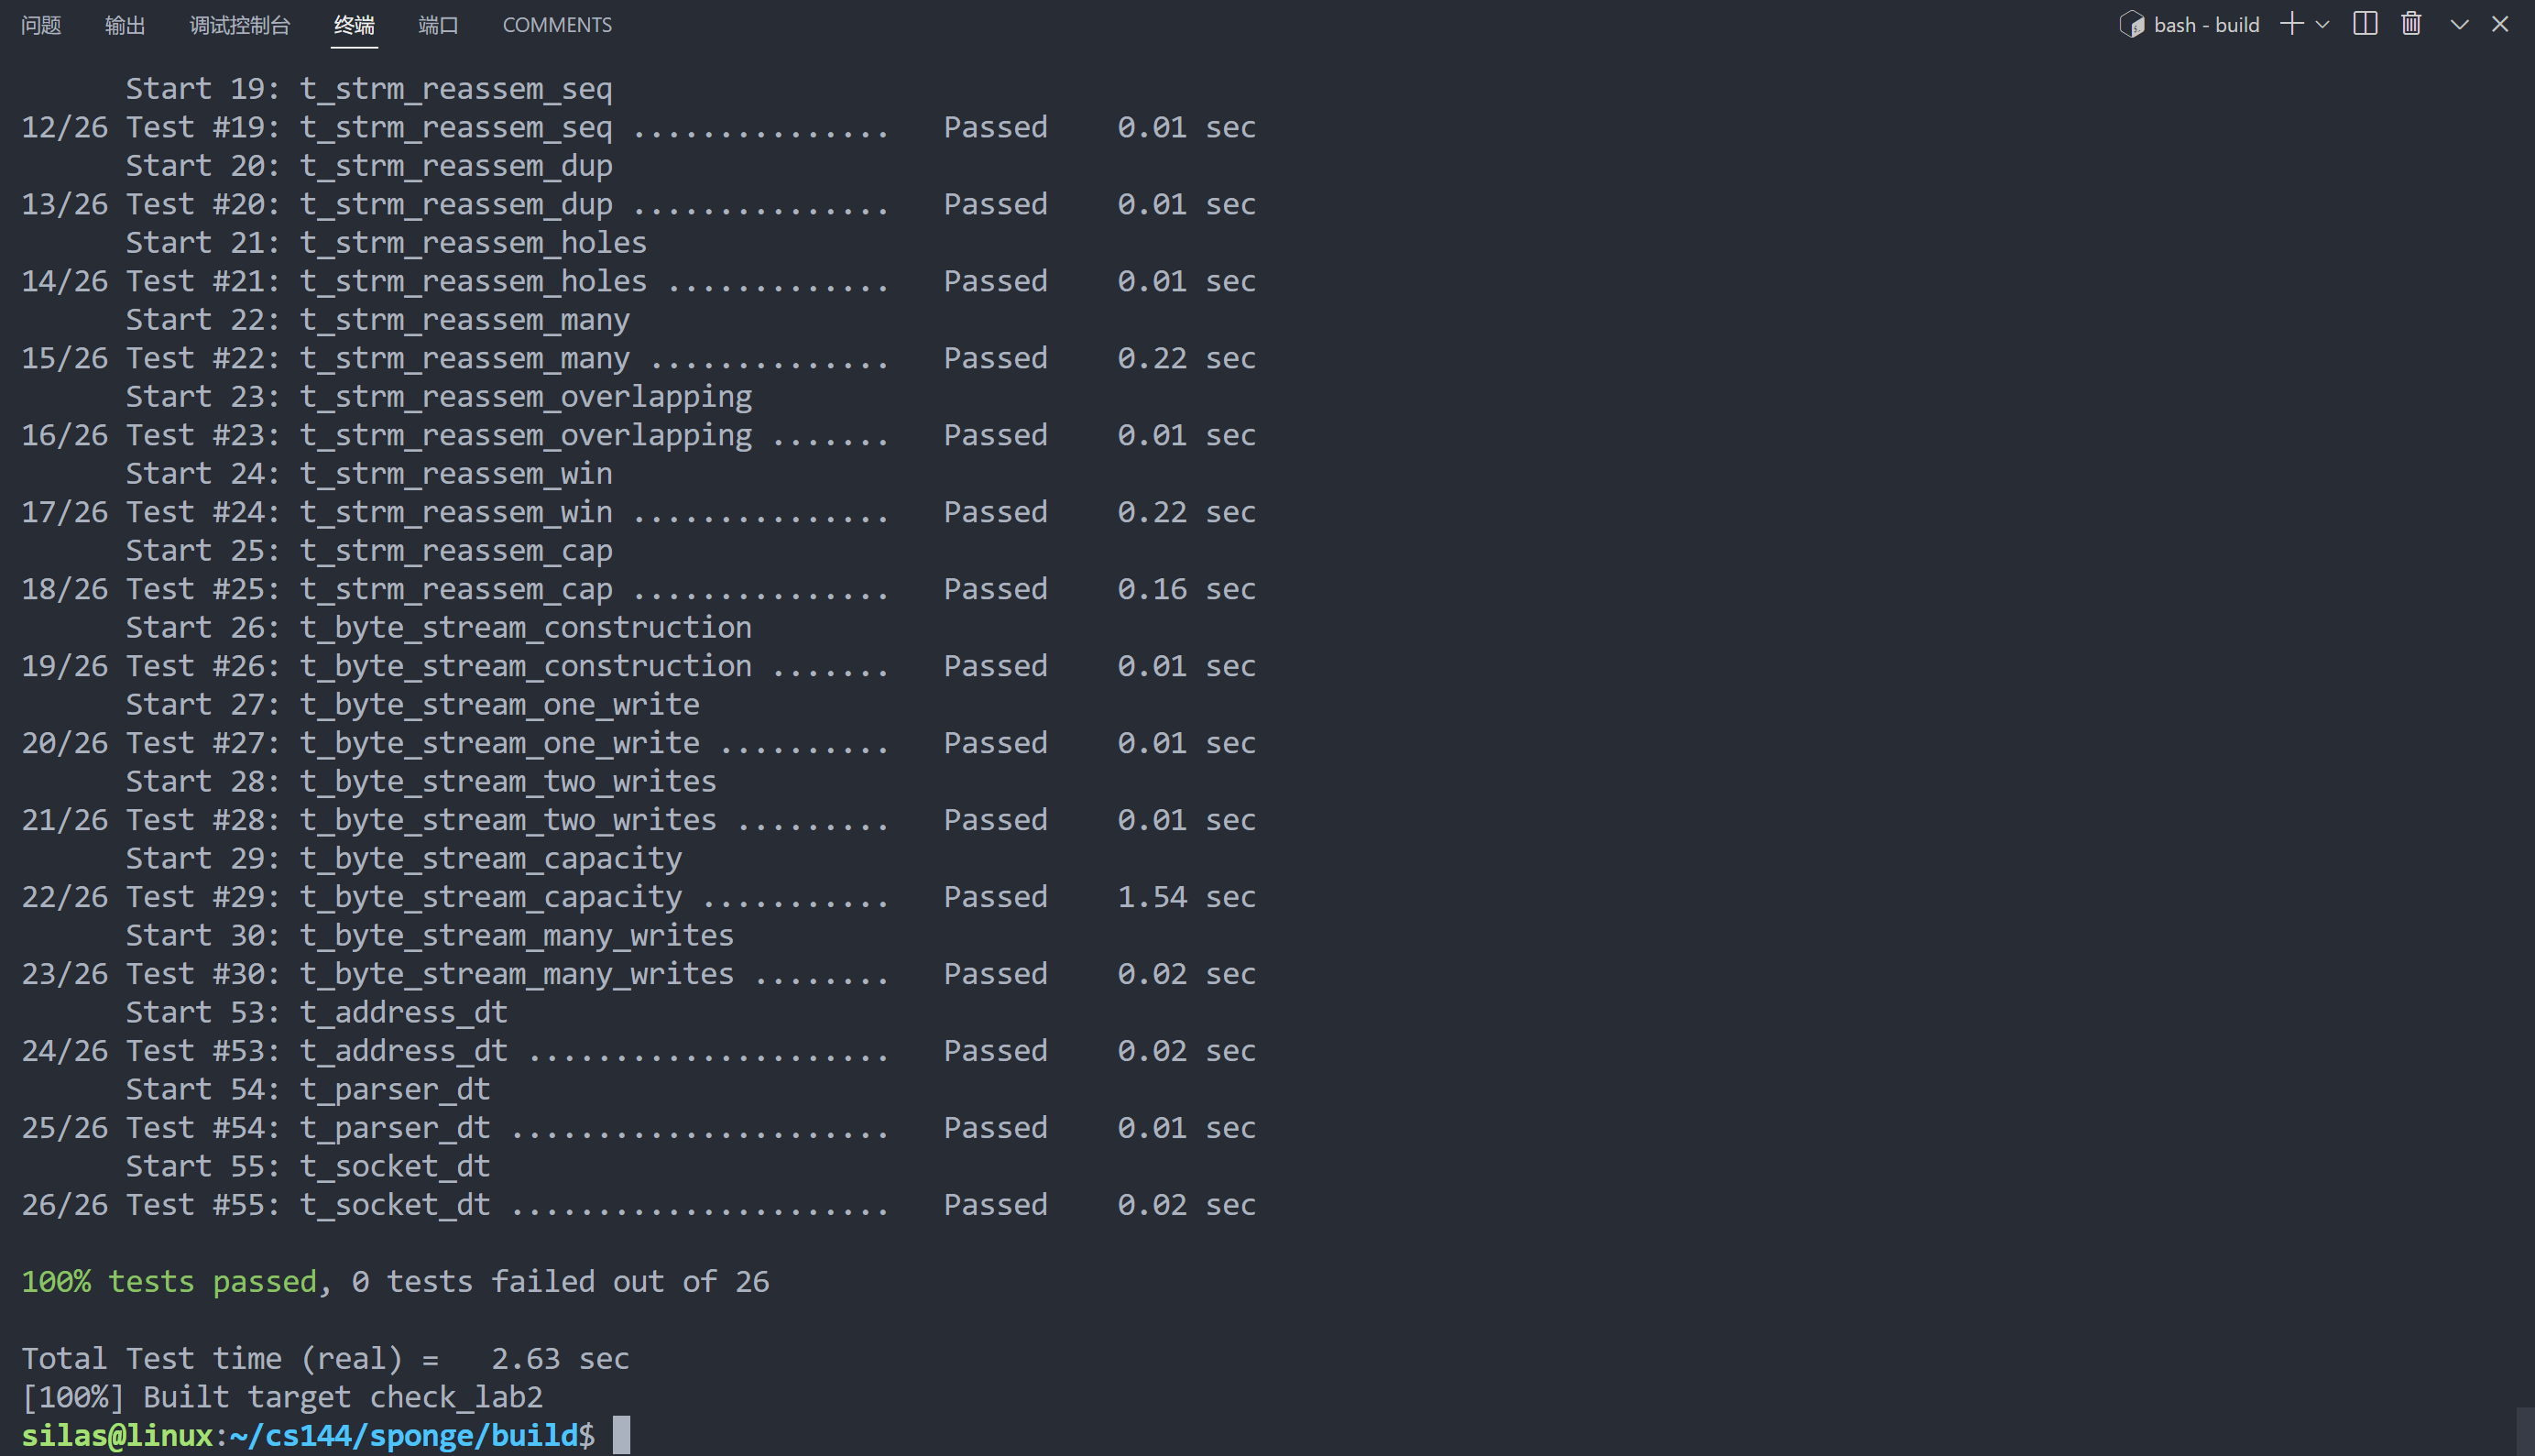Click the terminal scrollbar thumb

coord(2524,1430)
